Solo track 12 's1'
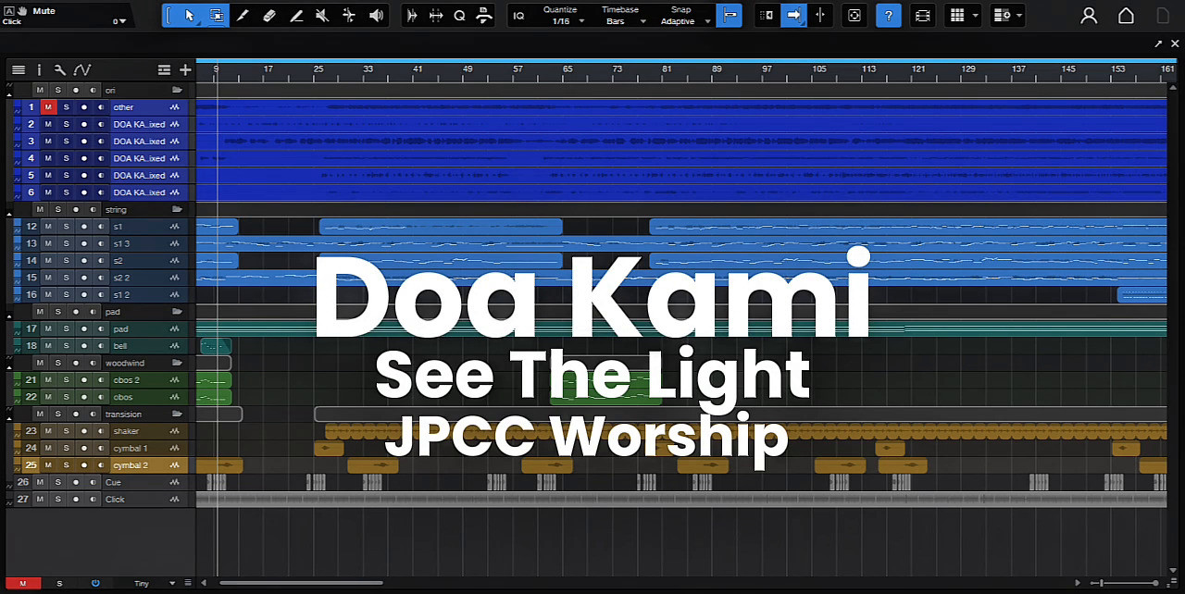Viewport: 1185px width, 594px height. [x=66, y=227]
